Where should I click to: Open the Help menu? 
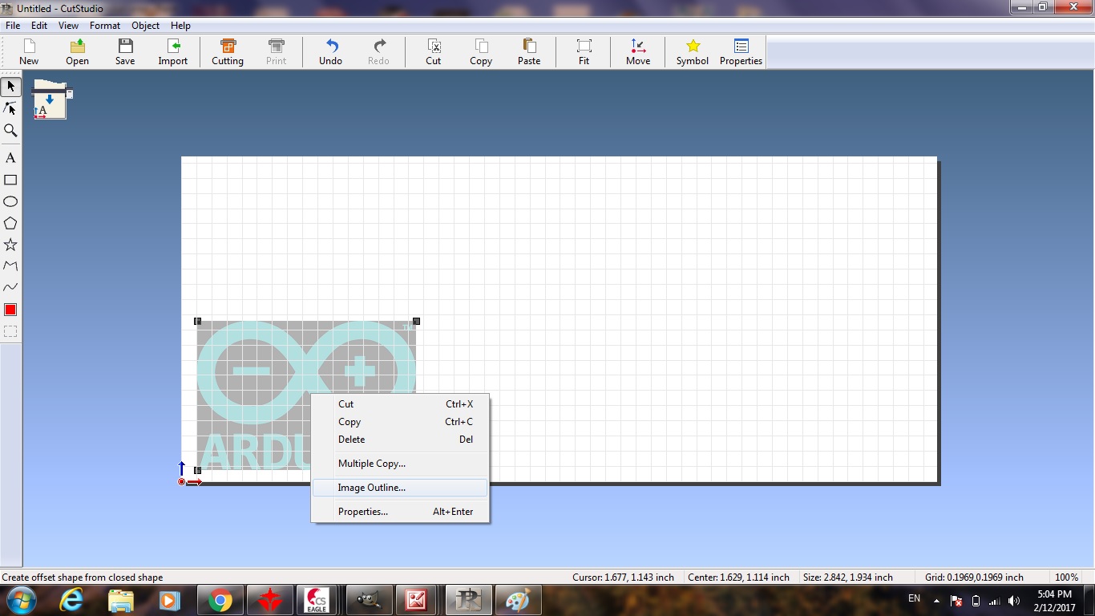point(180,26)
